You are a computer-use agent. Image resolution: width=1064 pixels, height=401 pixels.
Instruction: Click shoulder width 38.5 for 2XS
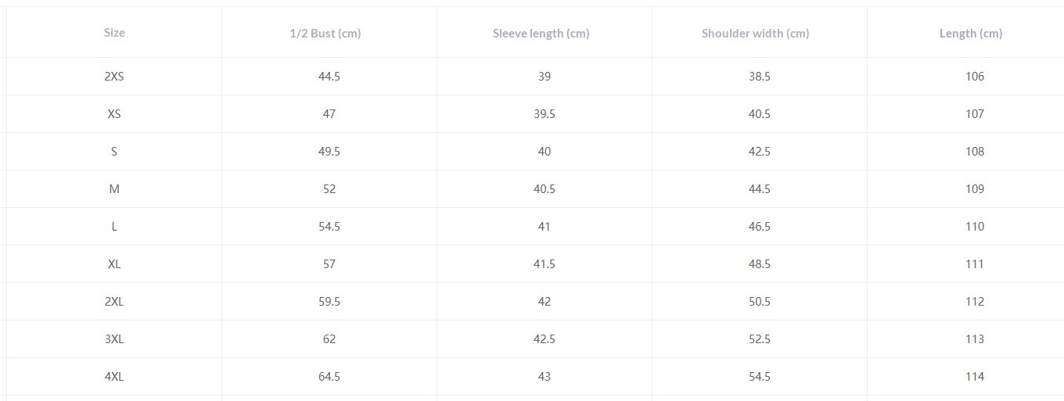coord(760,77)
